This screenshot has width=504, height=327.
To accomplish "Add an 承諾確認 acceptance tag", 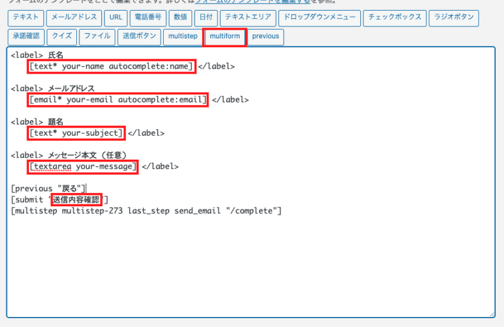I will (26, 36).
